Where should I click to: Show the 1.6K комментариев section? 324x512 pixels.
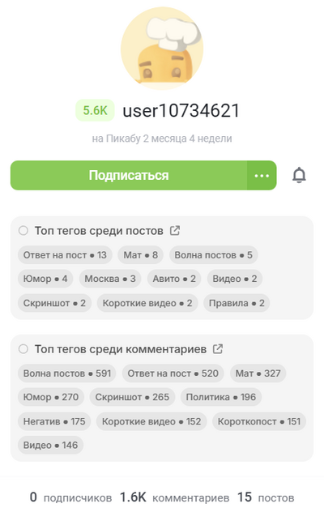coord(174,497)
